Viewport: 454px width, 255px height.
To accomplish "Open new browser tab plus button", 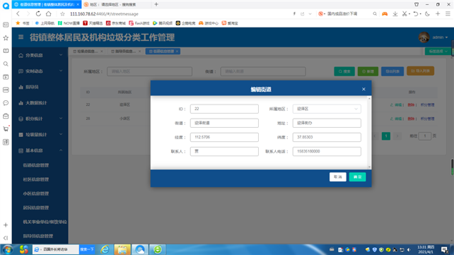I will (x=156, y=4).
